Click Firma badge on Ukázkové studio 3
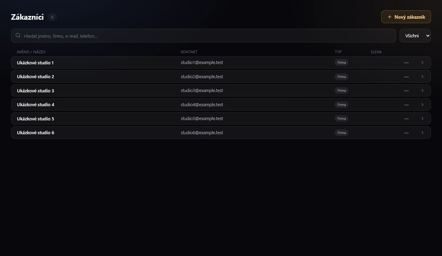 (342, 91)
